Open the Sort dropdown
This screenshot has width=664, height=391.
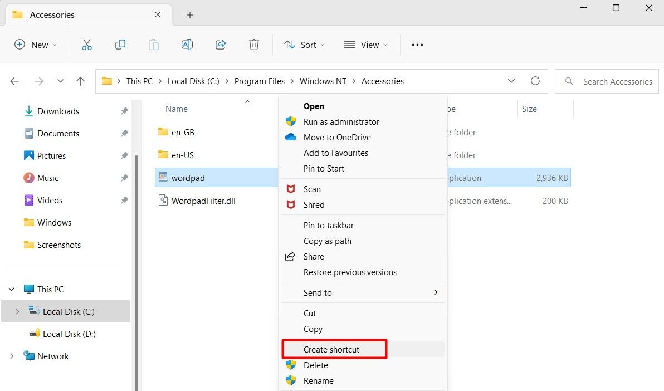point(304,45)
